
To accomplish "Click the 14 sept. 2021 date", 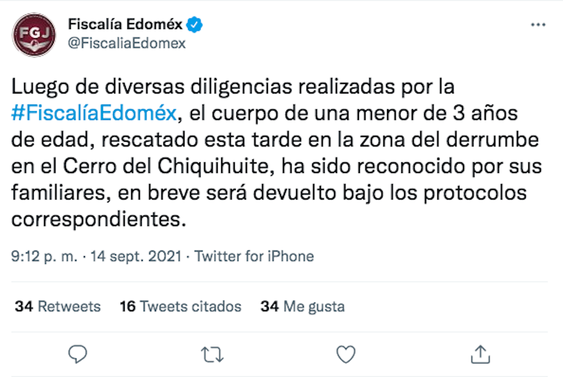I will click(x=136, y=256).
